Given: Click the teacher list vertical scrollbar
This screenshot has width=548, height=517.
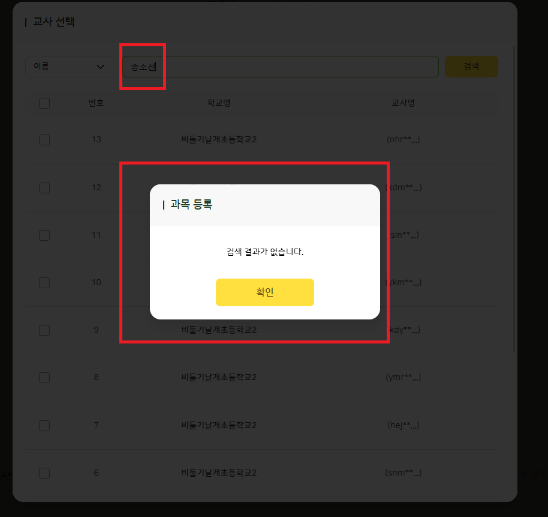Looking at the screenshot, I should pyautogui.click(x=514, y=199).
